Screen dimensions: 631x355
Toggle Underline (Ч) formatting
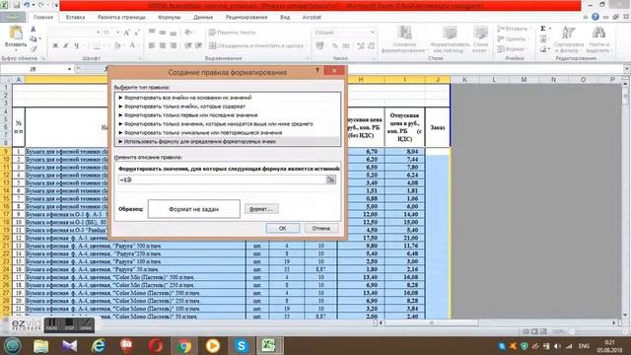[x=76, y=45]
